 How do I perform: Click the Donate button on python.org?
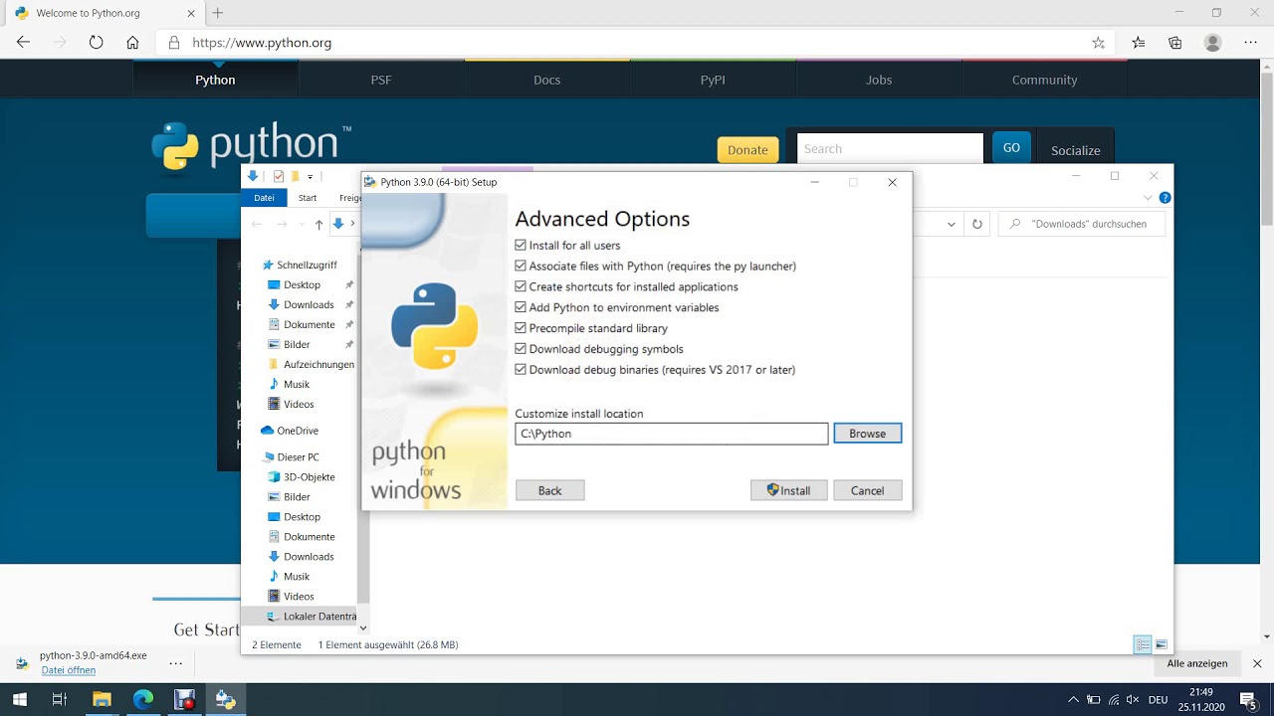[x=747, y=149]
